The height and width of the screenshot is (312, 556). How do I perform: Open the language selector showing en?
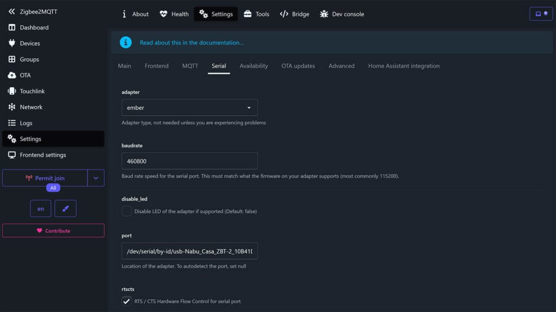41,208
